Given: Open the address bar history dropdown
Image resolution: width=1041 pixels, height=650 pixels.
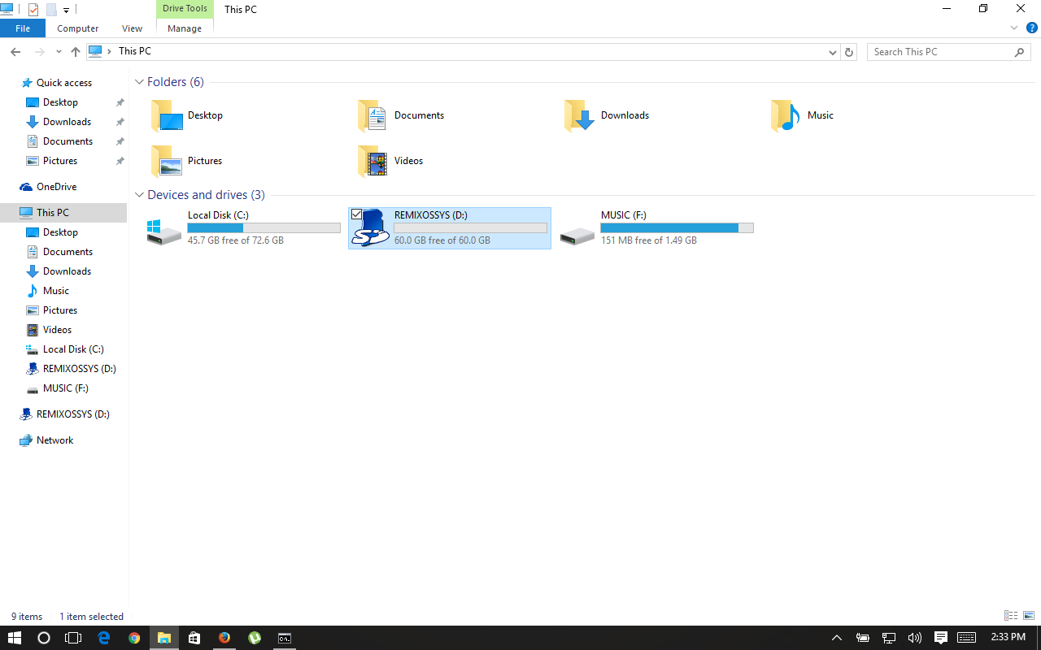Looking at the screenshot, I should pyautogui.click(x=832, y=51).
